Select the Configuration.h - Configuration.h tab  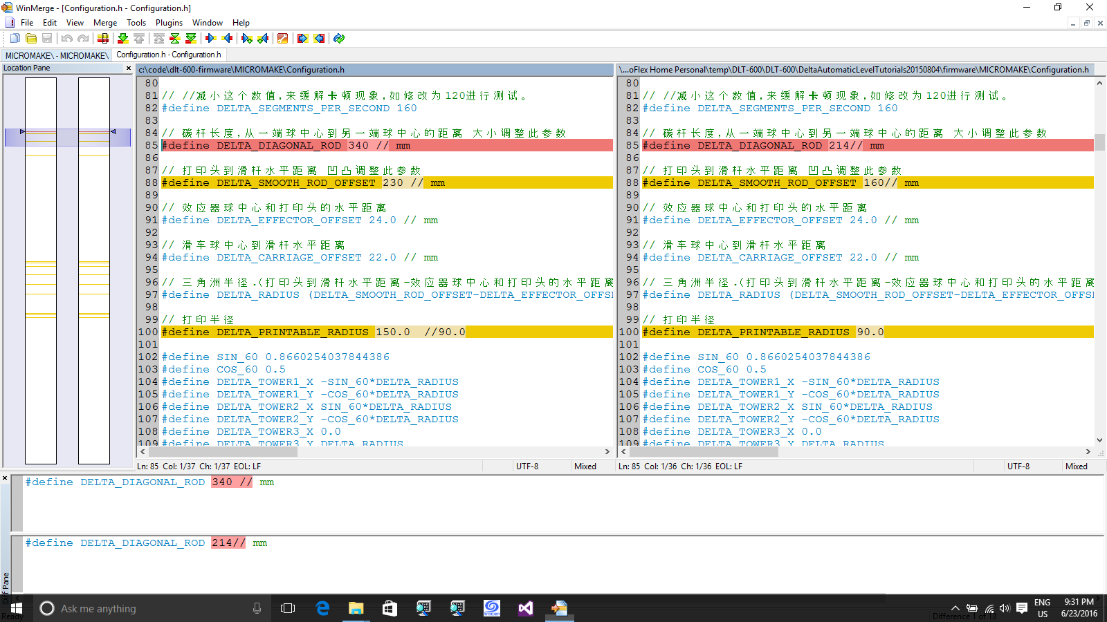[x=169, y=55]
